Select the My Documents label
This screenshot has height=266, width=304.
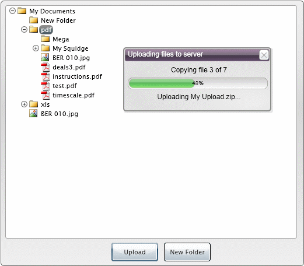(52, 11)
